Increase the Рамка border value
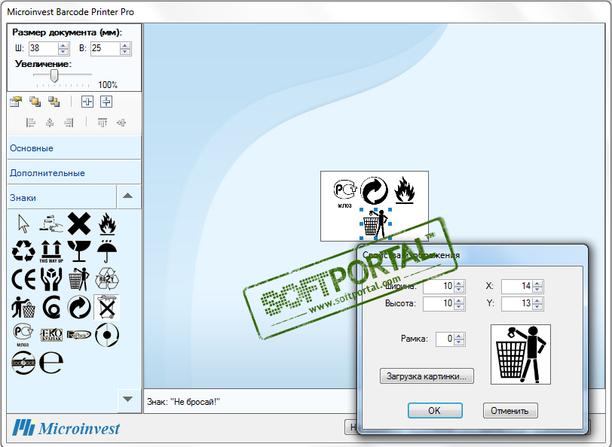612x447 pixels. click(459, 336)
